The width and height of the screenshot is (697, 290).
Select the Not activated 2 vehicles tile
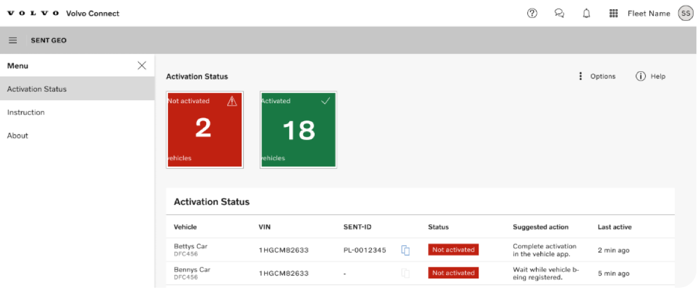pos(204,130)
